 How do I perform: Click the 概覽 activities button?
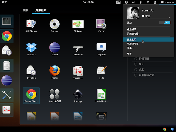[x=4, y=2]
